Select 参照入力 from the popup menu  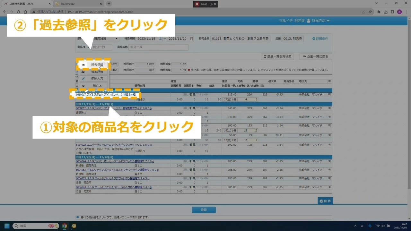[x=97, y=79]
